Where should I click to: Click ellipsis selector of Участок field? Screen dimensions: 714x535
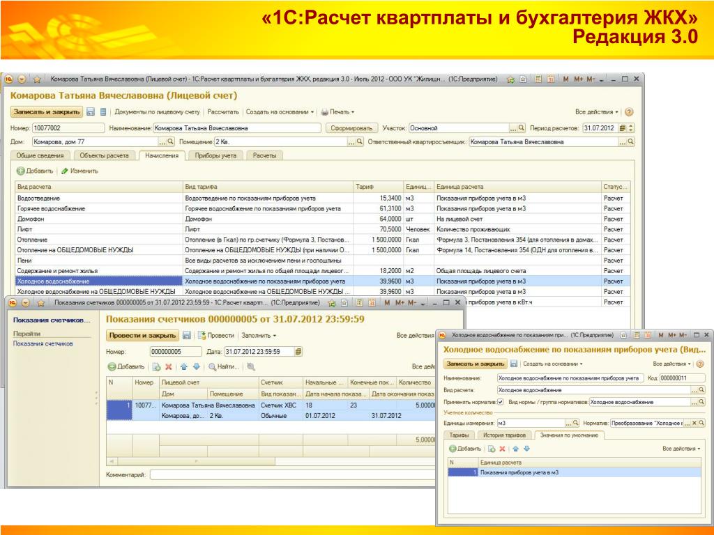(513, 128)
